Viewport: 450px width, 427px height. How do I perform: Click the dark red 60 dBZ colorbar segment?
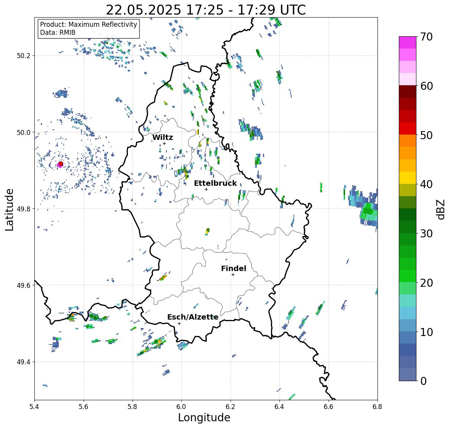coord(407,92)
